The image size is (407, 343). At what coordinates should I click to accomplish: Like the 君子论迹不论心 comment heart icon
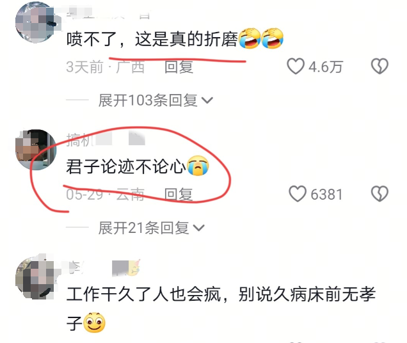[298, 194]
